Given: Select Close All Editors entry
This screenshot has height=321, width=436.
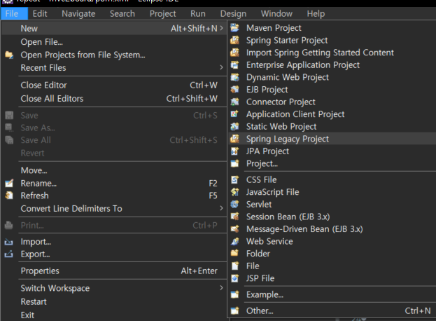Looking at the screenshot, I should click(x=114, y=99).
